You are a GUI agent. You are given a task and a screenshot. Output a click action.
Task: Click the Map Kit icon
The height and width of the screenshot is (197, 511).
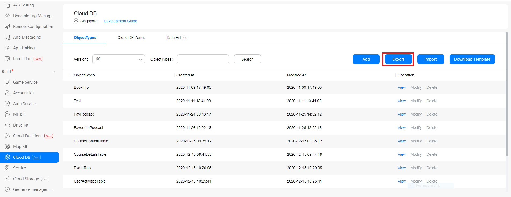(x=8, y=147)
